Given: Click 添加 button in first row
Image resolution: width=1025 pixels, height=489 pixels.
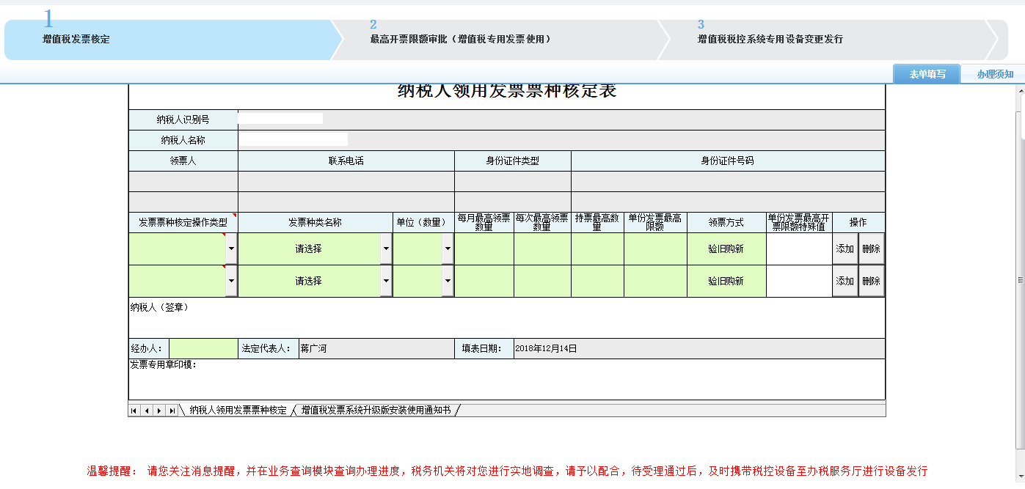Looking at the screenshot, I should tap(845, 249).
